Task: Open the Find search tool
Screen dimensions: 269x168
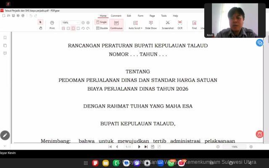Action: (194, 24)
